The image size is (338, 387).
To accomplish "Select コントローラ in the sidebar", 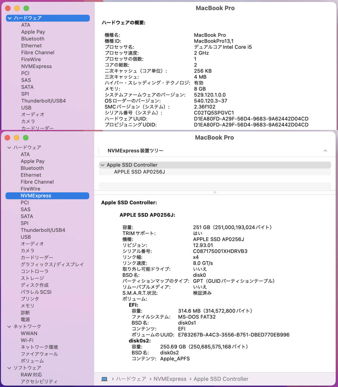I will point(35,271).
